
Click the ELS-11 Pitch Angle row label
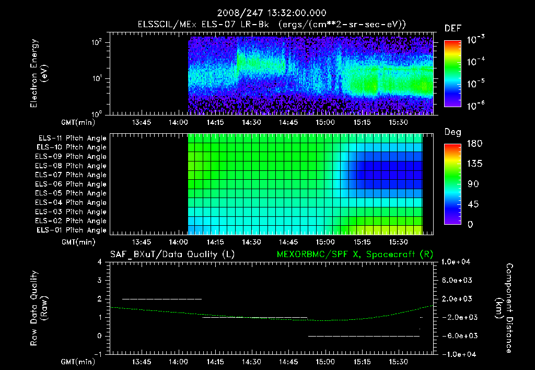click(72, 138)
